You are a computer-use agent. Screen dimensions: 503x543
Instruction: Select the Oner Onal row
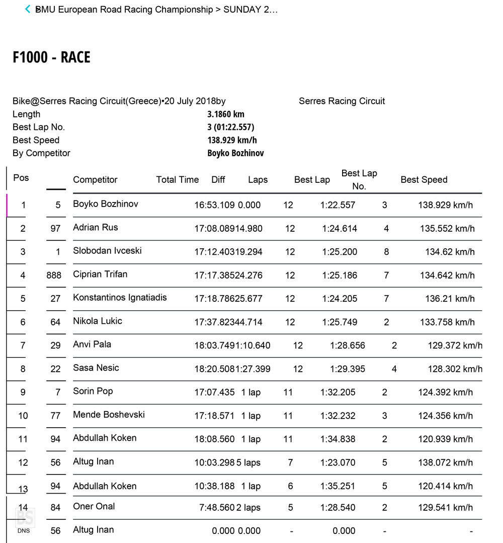(94, 507)
